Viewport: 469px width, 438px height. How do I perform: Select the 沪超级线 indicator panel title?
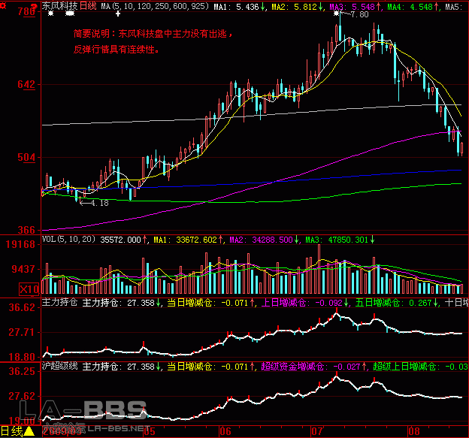tap(59, 367)
